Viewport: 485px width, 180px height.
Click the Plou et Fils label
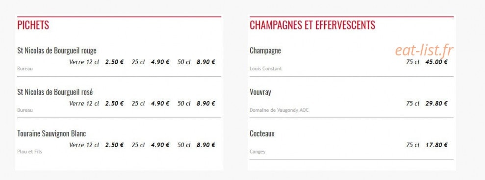tap(30, 152)
